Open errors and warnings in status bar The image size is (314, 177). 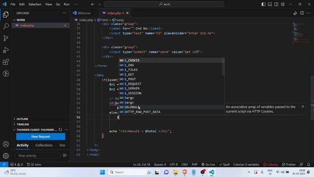[16, 164]
